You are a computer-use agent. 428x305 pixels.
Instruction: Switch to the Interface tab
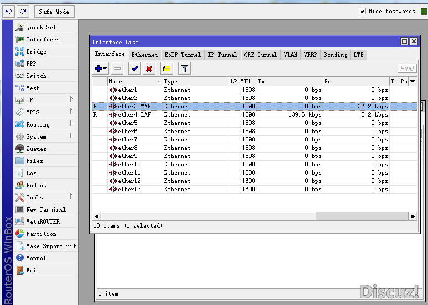[x=109, y=54]
